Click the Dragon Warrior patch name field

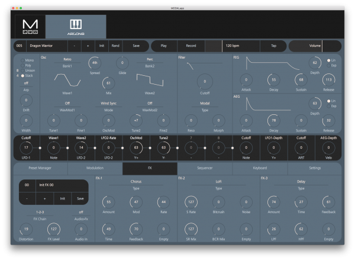[47, 46]
